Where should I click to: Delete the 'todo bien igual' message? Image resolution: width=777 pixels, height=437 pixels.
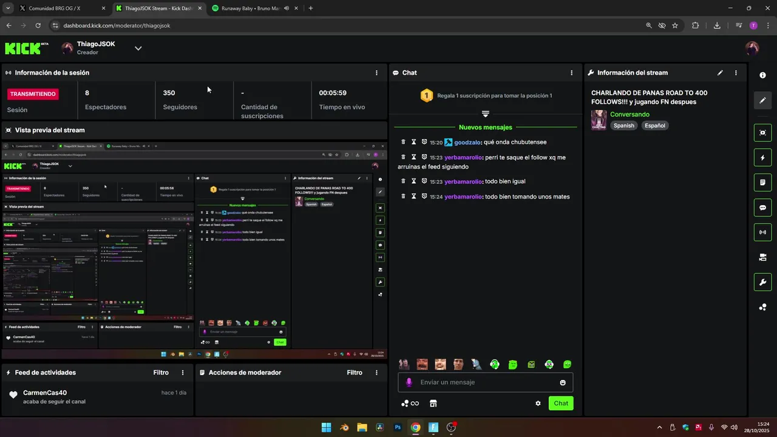[x=403, y=181]
